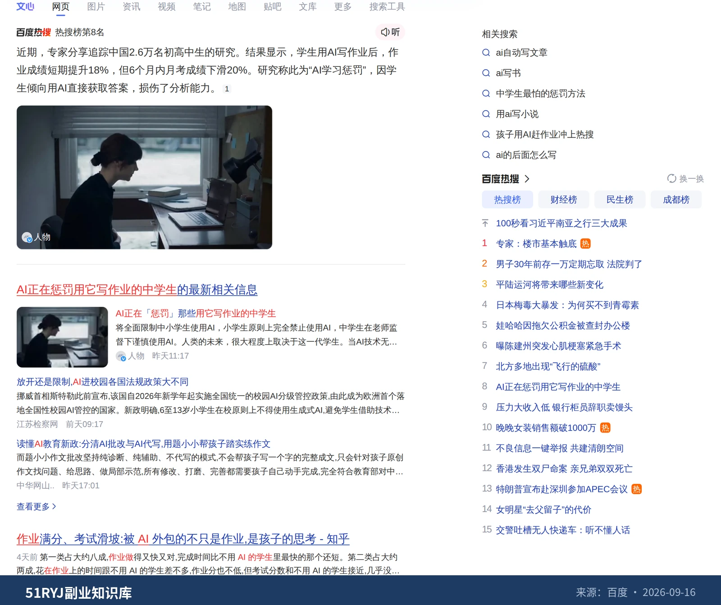
Task: Open hot item 曝陈建州突发心肌梗塞紧急手术
Action: (x=558, y=346)
